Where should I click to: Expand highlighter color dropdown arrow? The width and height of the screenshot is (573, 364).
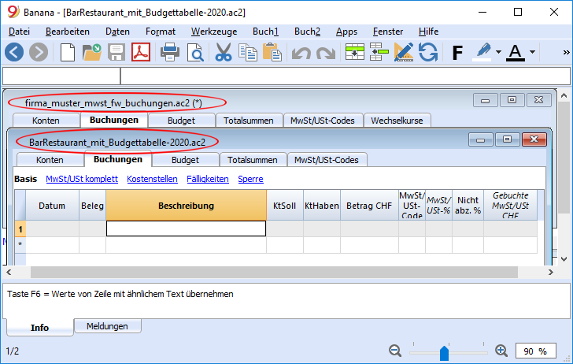[498, 52]
